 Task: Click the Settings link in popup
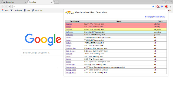coord(148,17)
